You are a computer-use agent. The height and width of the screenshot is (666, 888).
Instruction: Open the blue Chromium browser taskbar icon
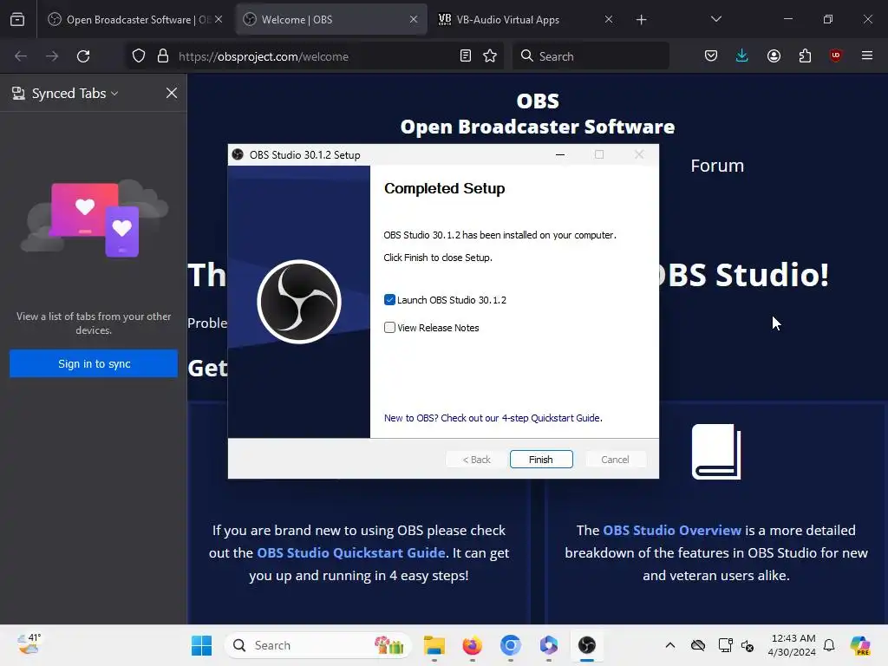[510, 645]
